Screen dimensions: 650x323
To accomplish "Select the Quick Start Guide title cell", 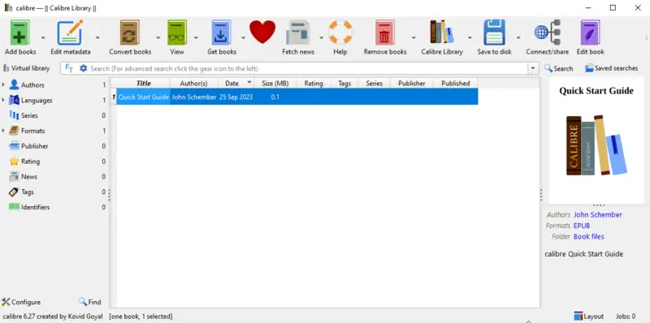I will (144, 97).
